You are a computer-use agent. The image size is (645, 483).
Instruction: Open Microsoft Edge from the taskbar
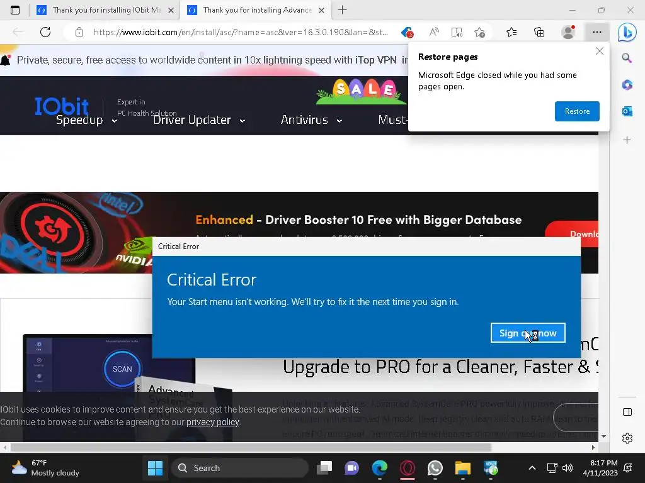(380, 468)
